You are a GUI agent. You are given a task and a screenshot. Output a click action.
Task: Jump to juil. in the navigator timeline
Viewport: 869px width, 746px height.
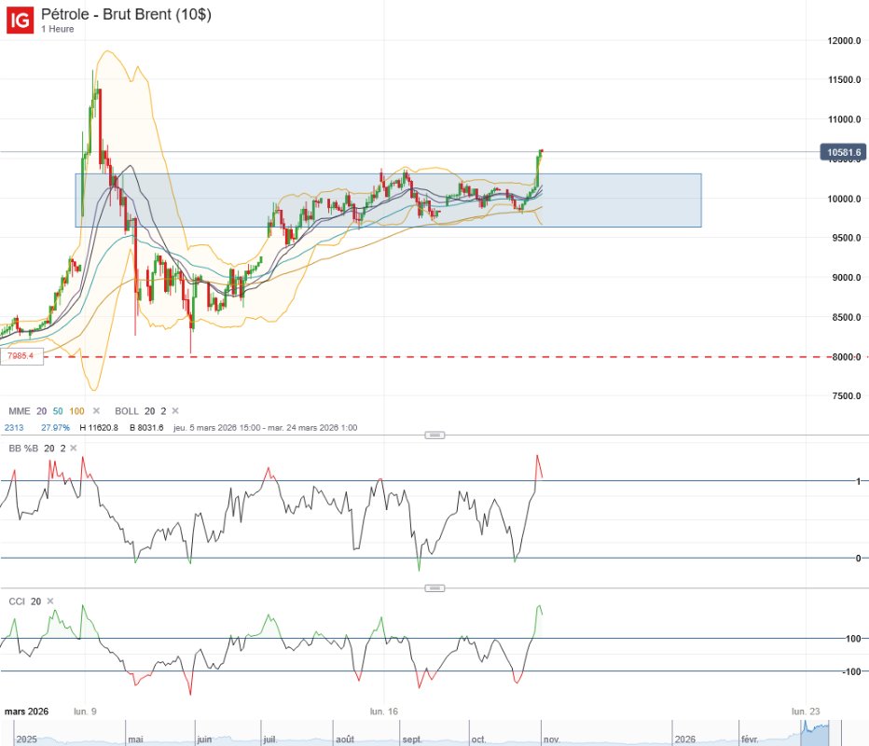click(269, 739)
